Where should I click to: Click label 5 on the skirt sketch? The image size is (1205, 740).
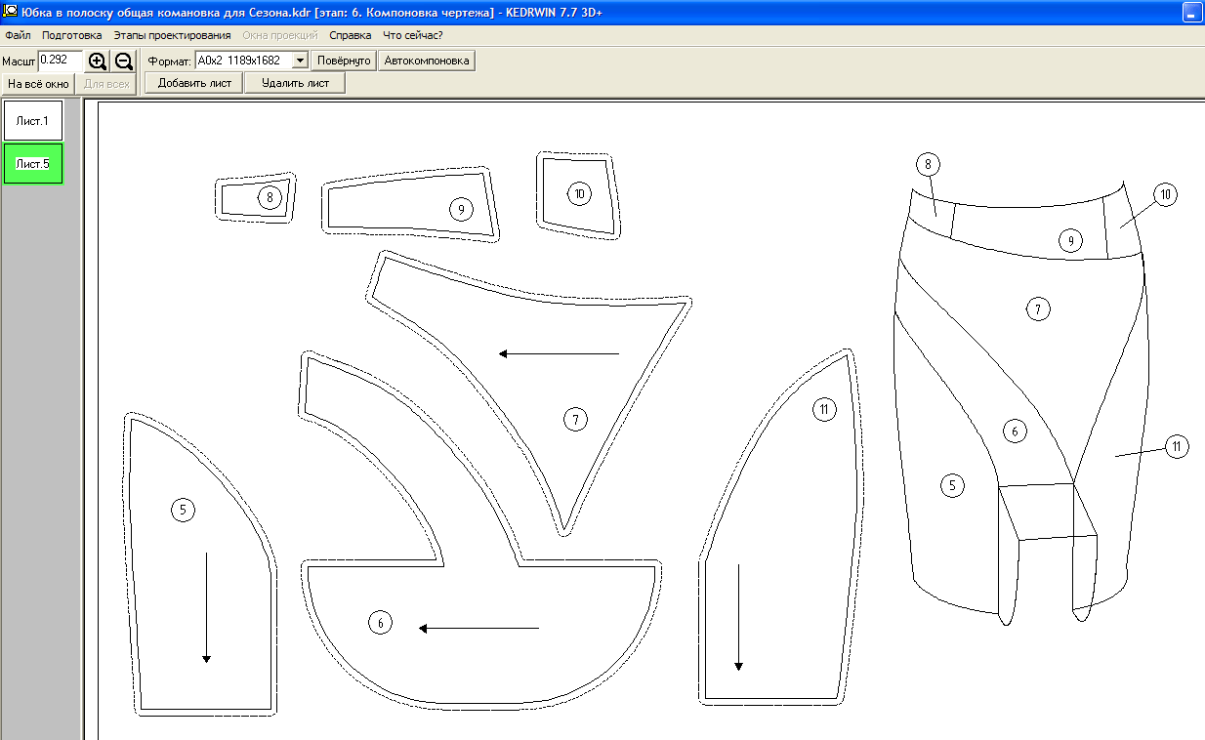[x=951, y=485]
